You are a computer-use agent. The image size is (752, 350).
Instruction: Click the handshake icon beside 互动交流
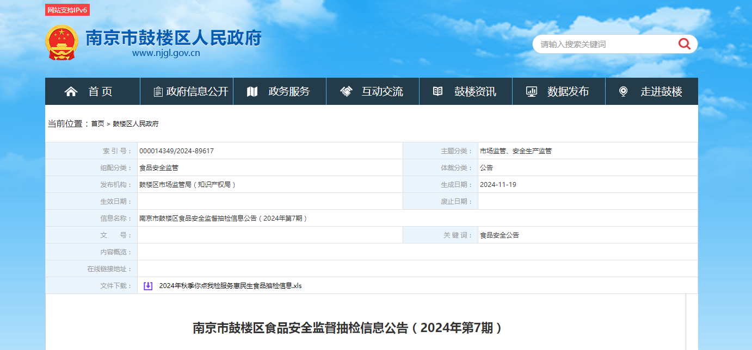pos(346,92)
